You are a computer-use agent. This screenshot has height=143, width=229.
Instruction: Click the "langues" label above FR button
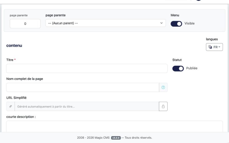coord(212,39)
